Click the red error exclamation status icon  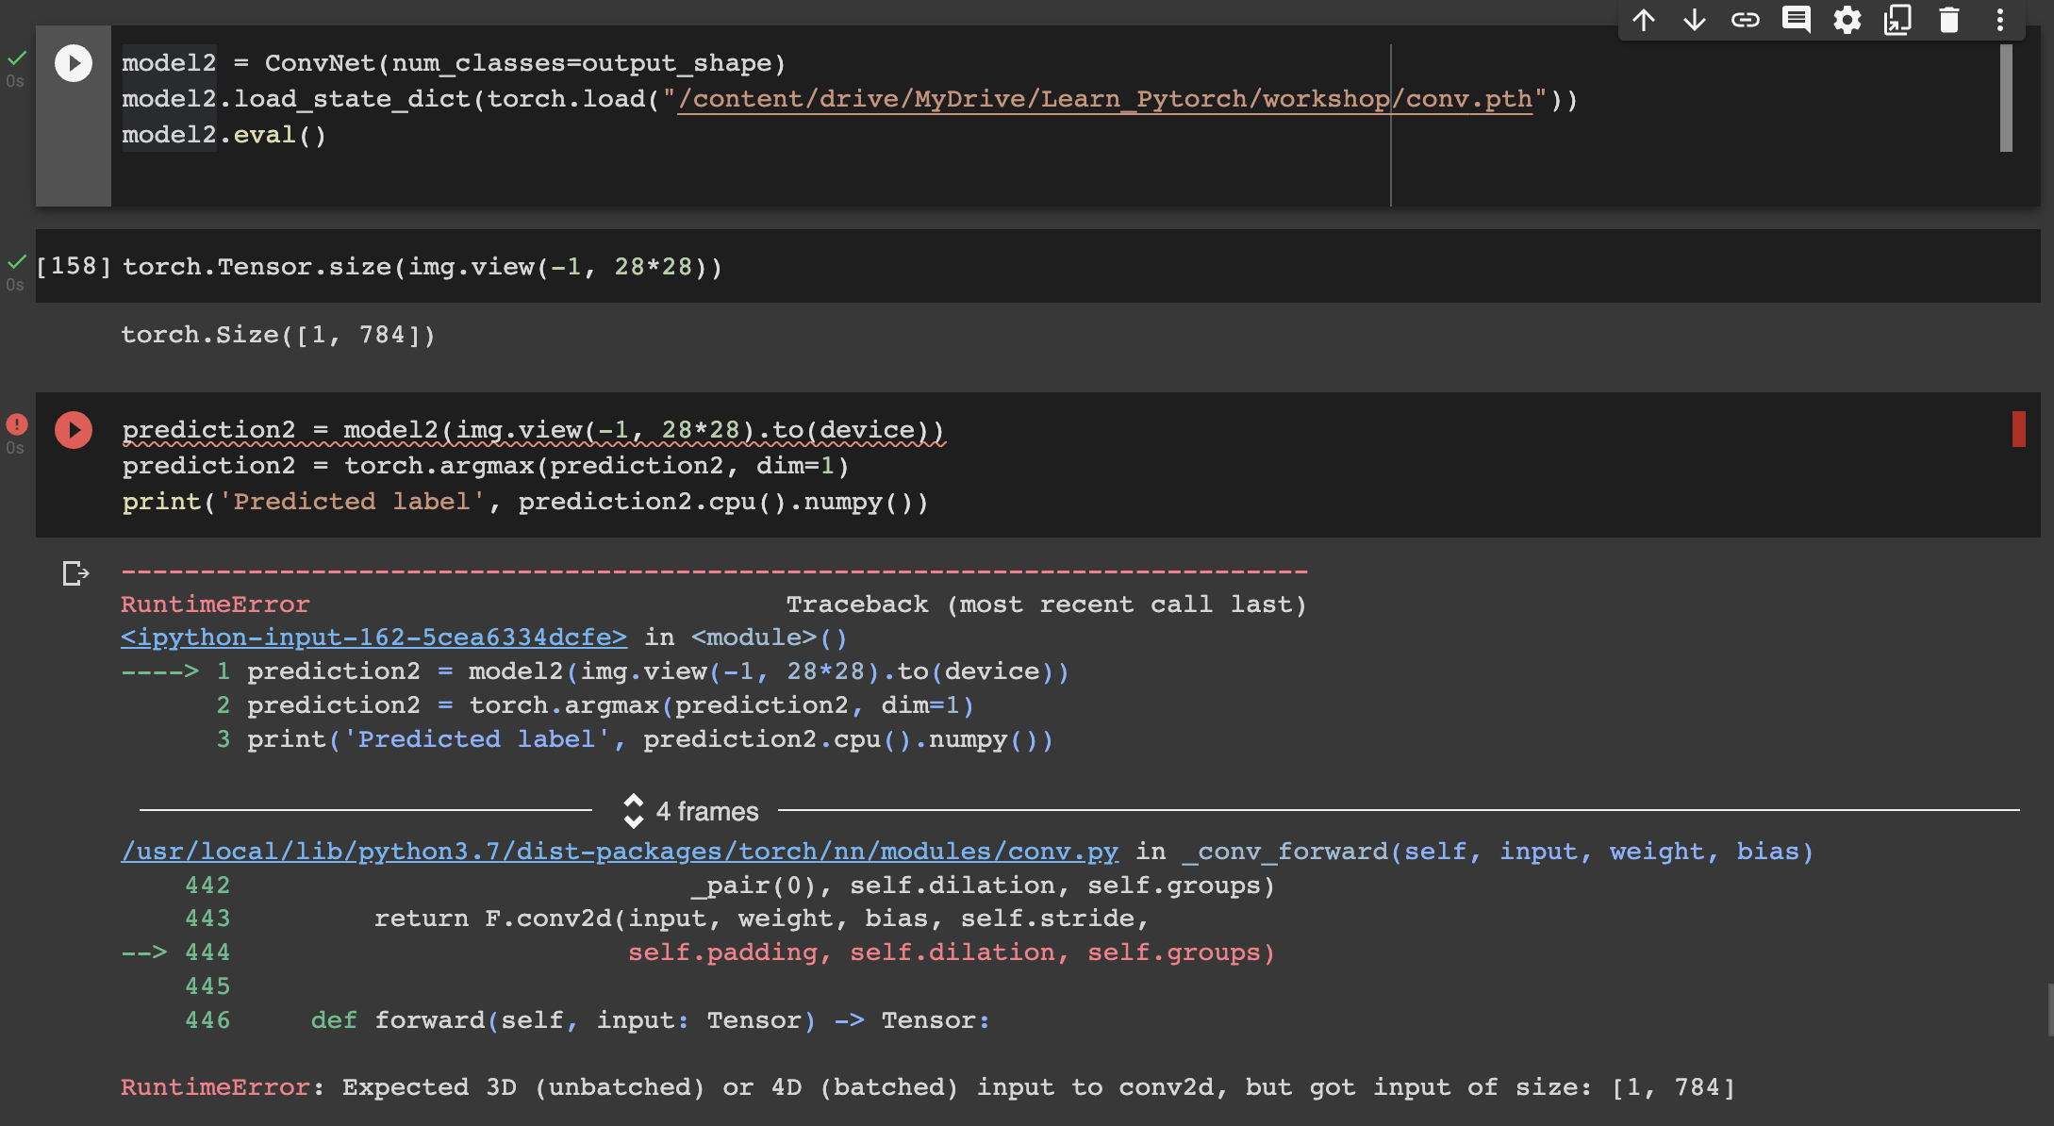[17, 423]
